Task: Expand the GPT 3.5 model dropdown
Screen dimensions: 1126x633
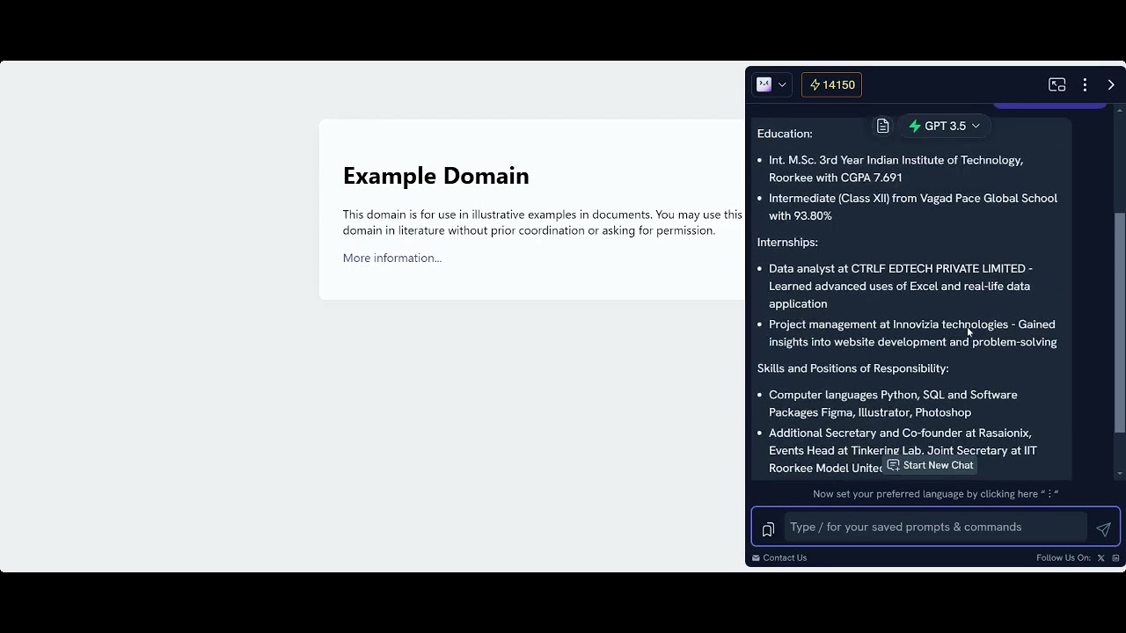Action: [945, 126]
